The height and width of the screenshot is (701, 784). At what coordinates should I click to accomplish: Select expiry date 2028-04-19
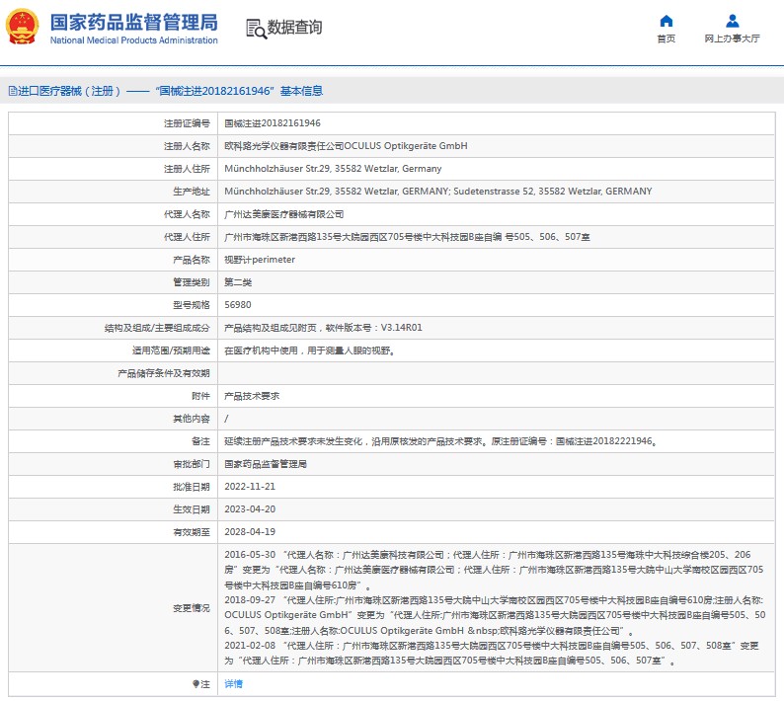pyautogui.click(x=250, y=532)
